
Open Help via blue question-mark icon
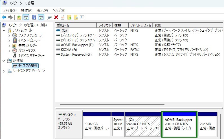34,17
